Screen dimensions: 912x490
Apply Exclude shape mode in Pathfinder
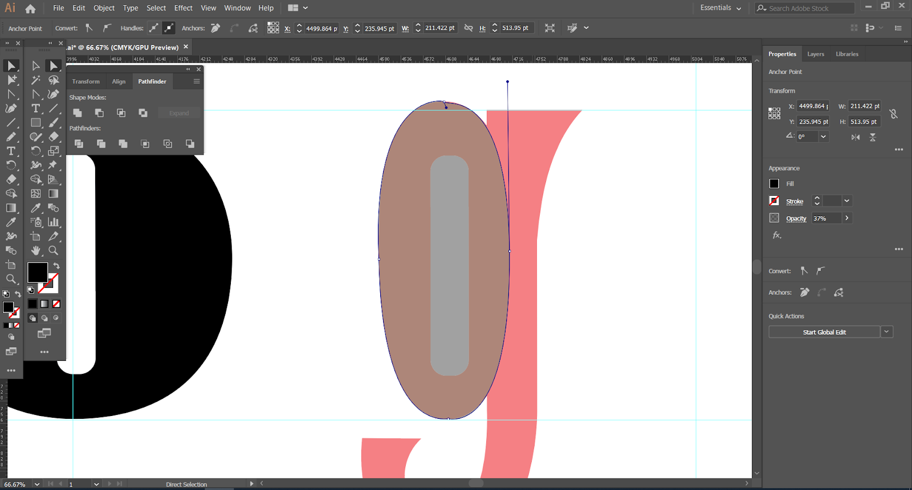pyautogui.click(x=143, y=113)
